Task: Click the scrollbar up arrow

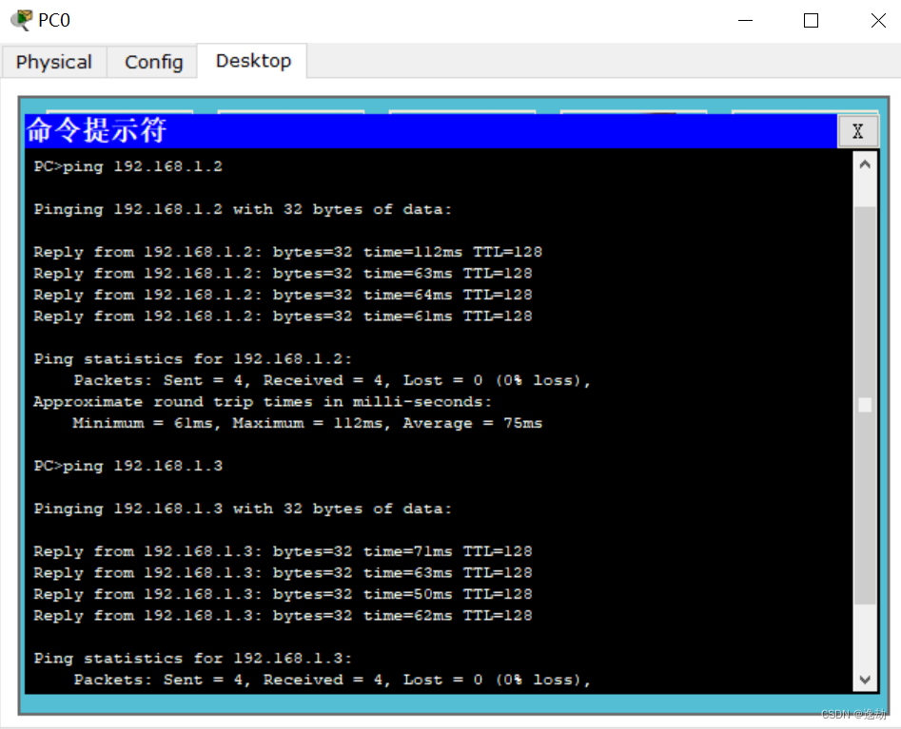Action: 865,164
